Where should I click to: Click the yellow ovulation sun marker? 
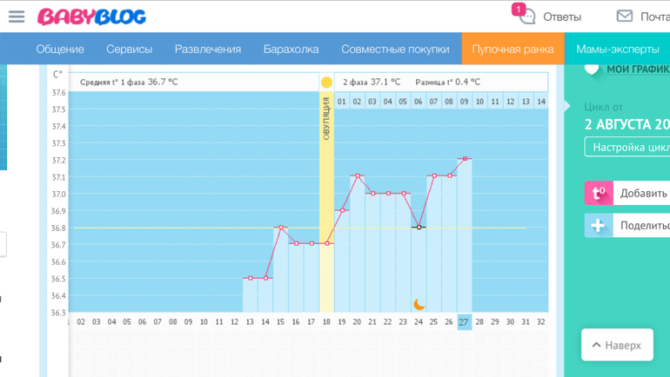(x=326, y=83)
